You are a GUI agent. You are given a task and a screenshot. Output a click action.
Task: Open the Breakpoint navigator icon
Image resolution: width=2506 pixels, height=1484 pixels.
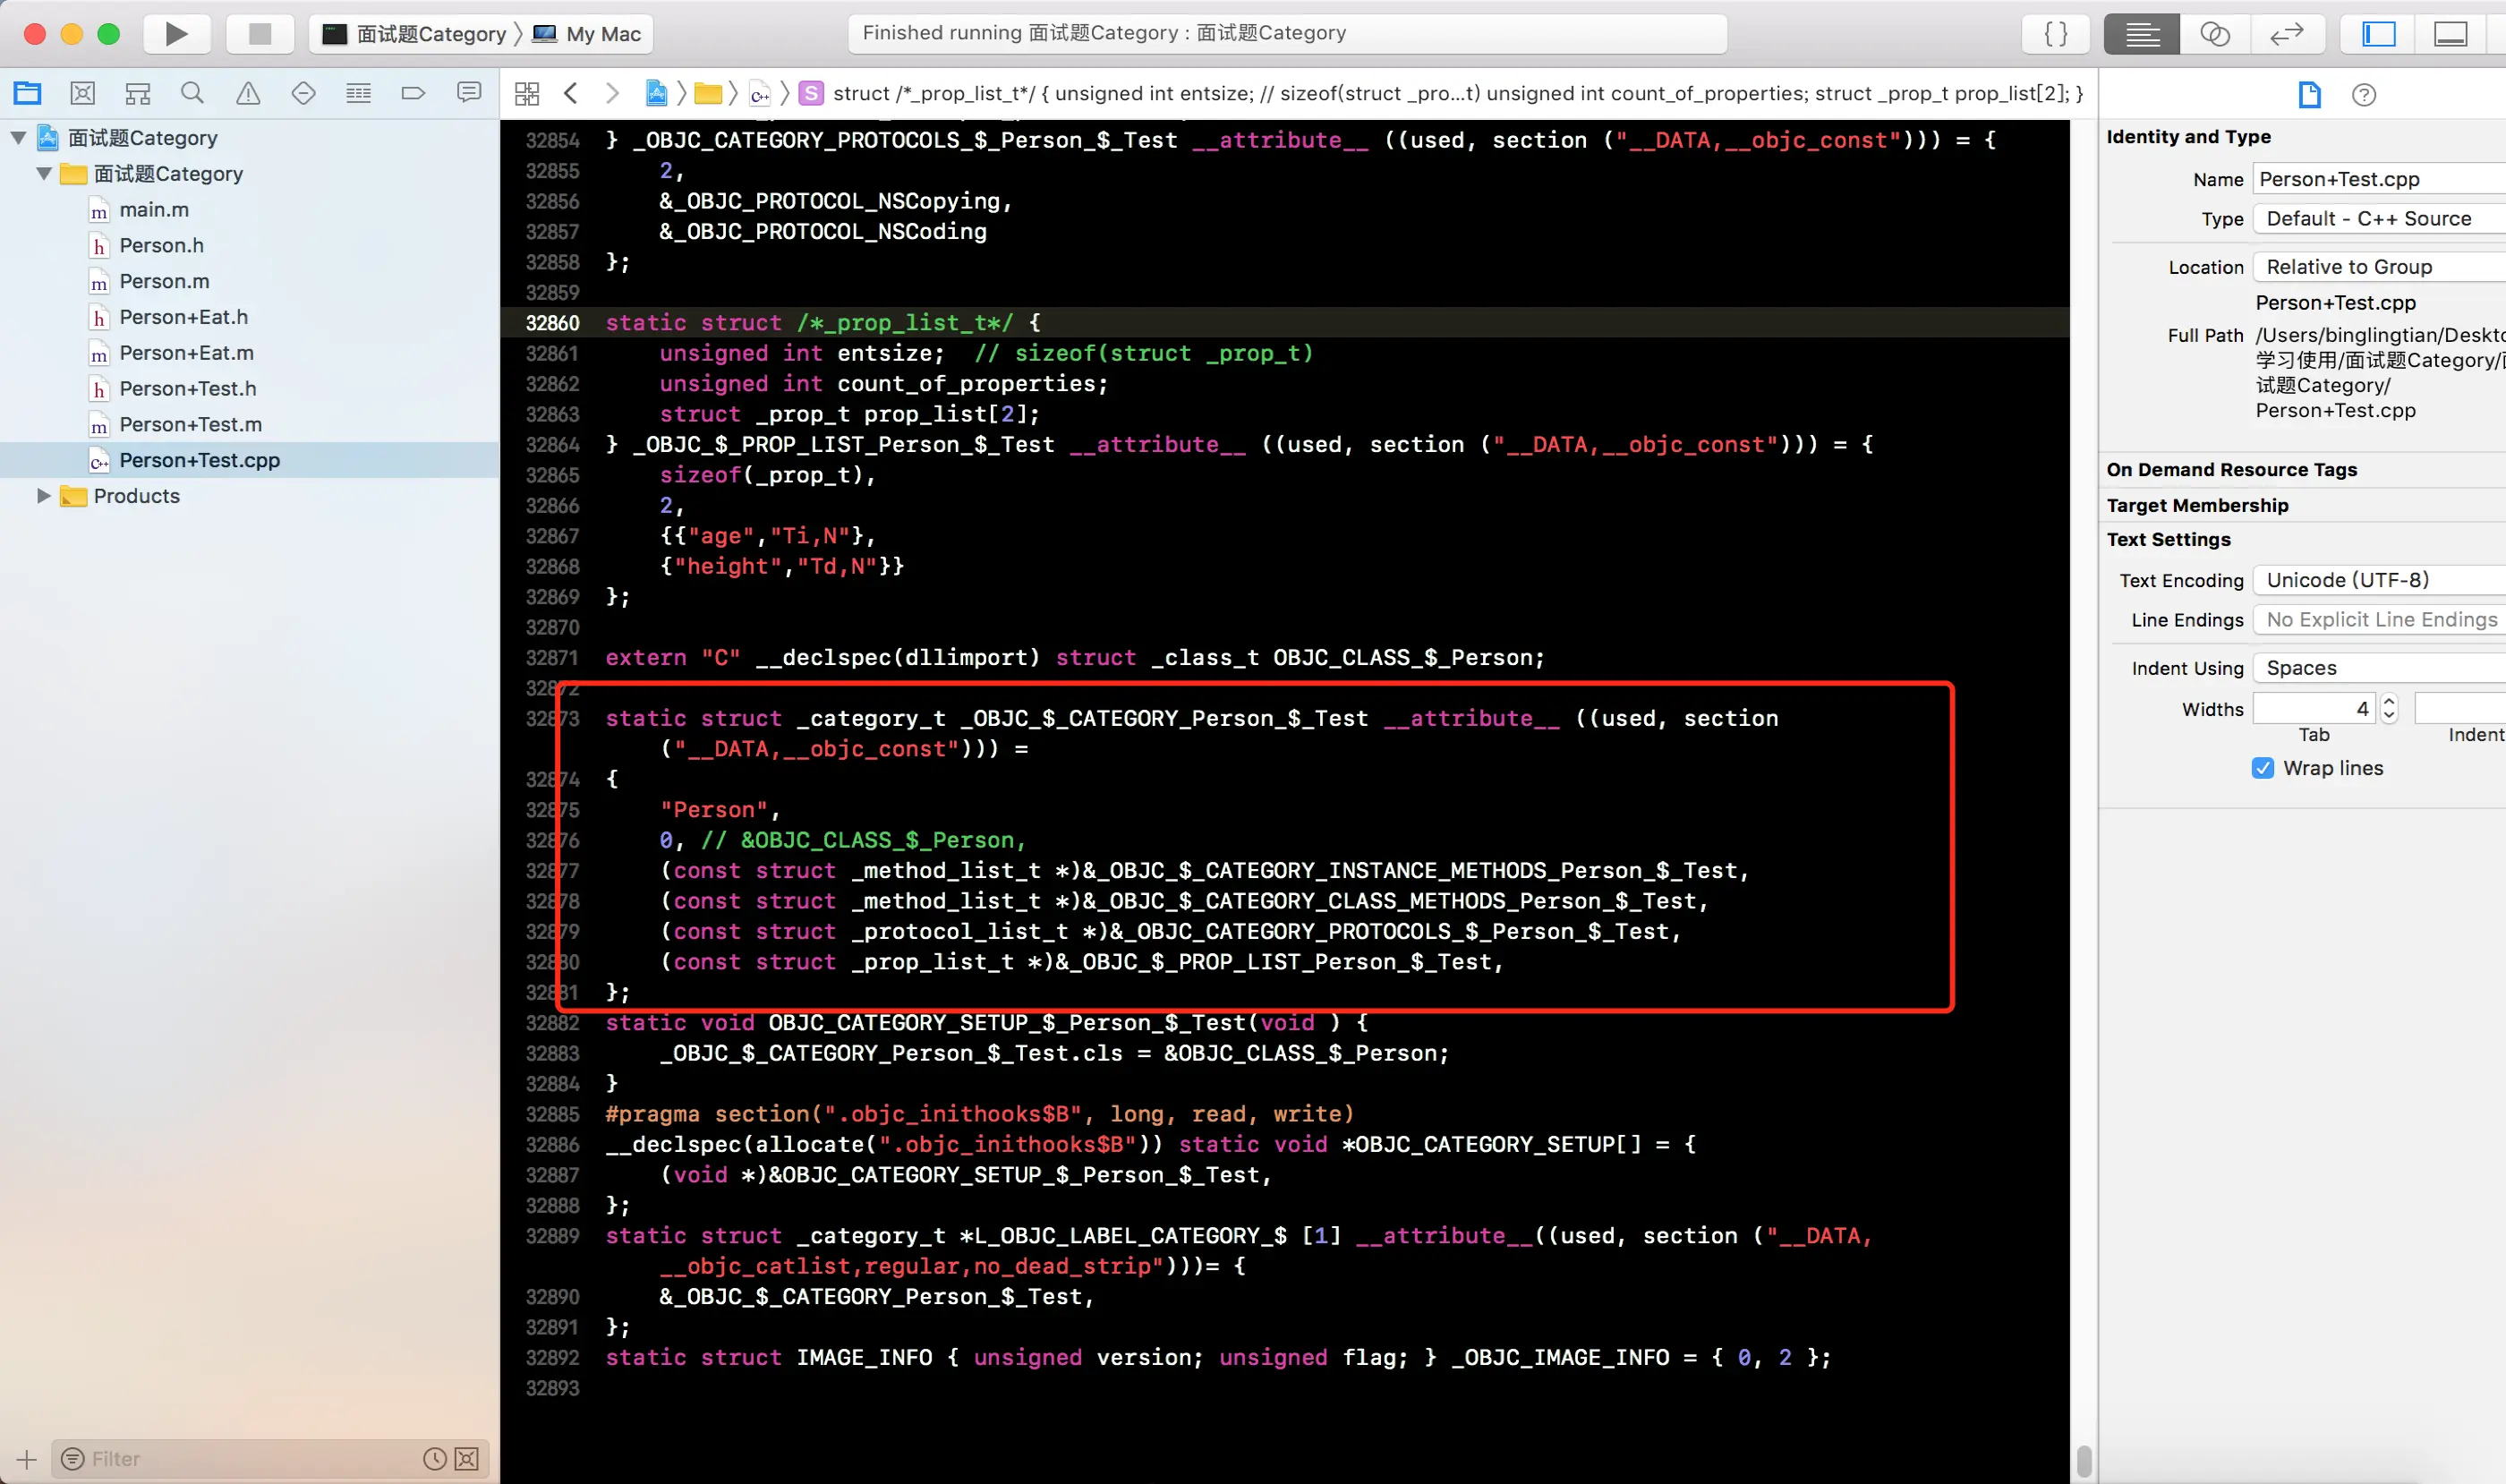tap(413, 94)
